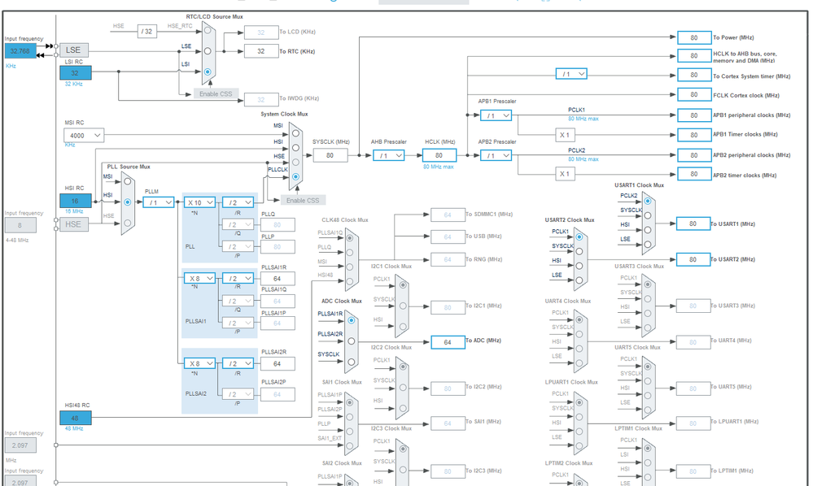Click the APB2 peripheral clocks value field
Screen dimensions: 813x486
click(693, 155)
